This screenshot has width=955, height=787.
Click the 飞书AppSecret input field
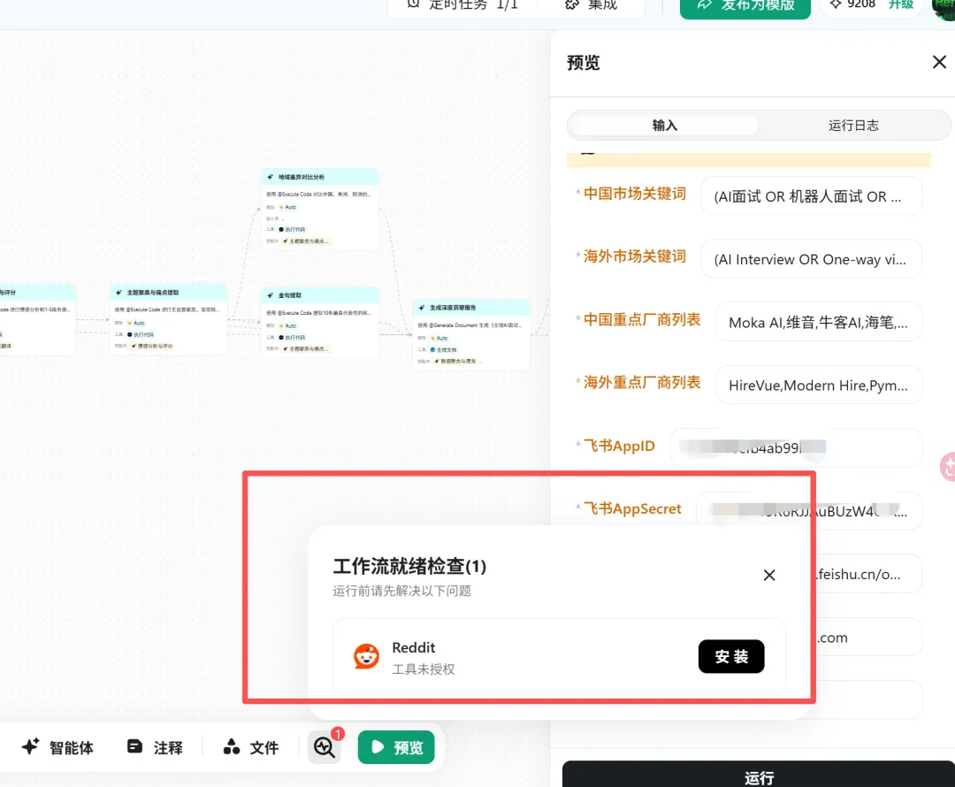tap(808, 510)
